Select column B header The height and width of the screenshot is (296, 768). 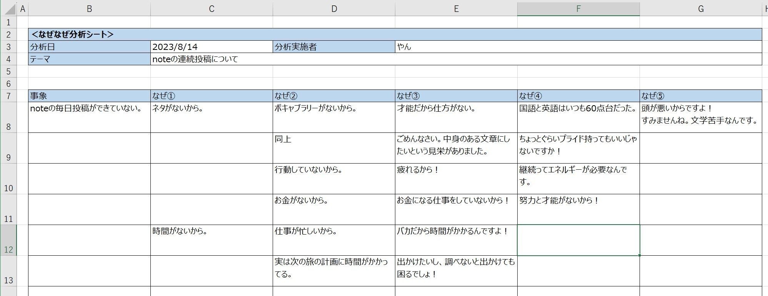click(89, 9)
